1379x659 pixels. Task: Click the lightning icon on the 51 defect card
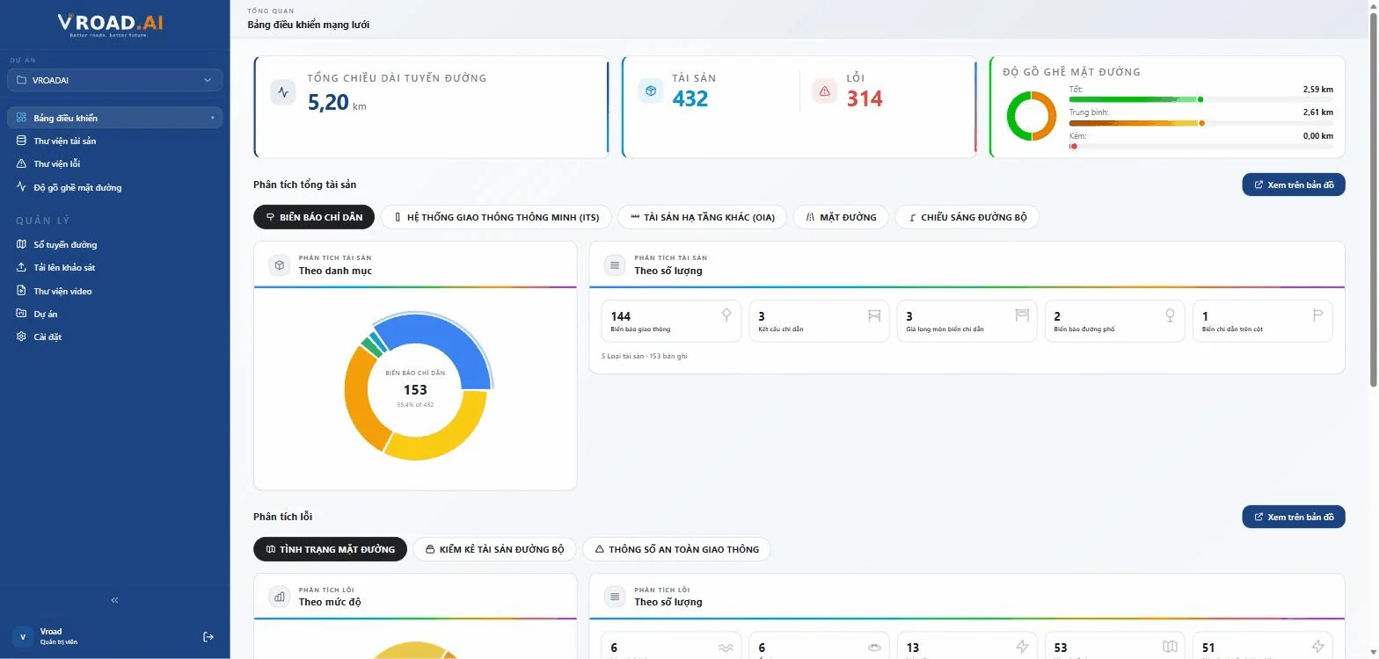[1317, 648]
